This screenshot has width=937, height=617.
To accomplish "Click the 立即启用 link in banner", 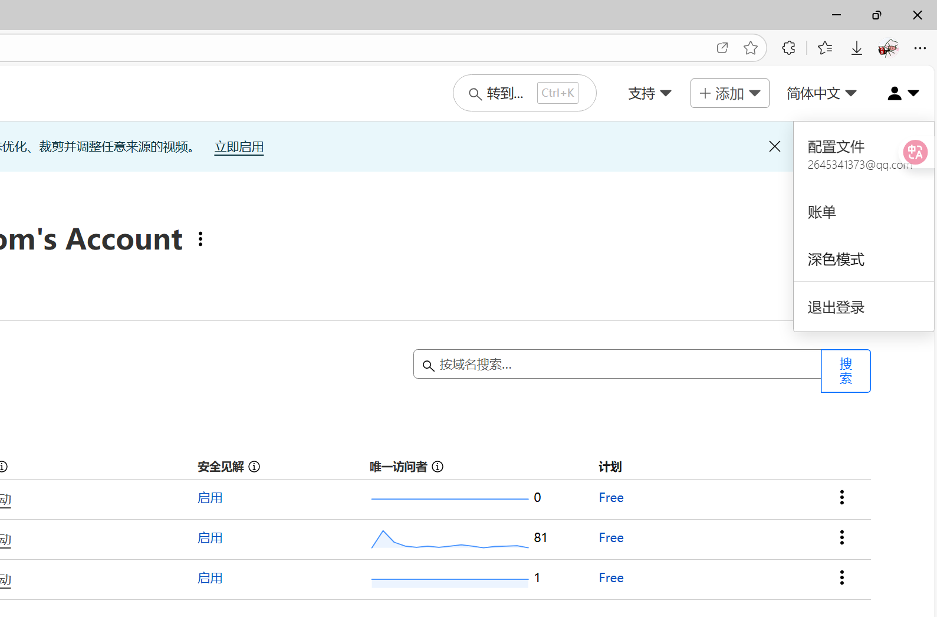I will pyautogui.click(x=239, y=147).
